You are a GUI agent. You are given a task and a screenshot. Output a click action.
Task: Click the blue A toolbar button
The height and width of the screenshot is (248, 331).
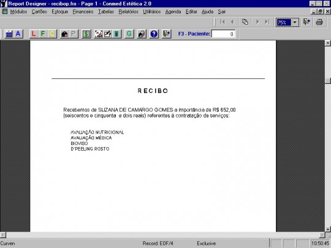[18, 34]
